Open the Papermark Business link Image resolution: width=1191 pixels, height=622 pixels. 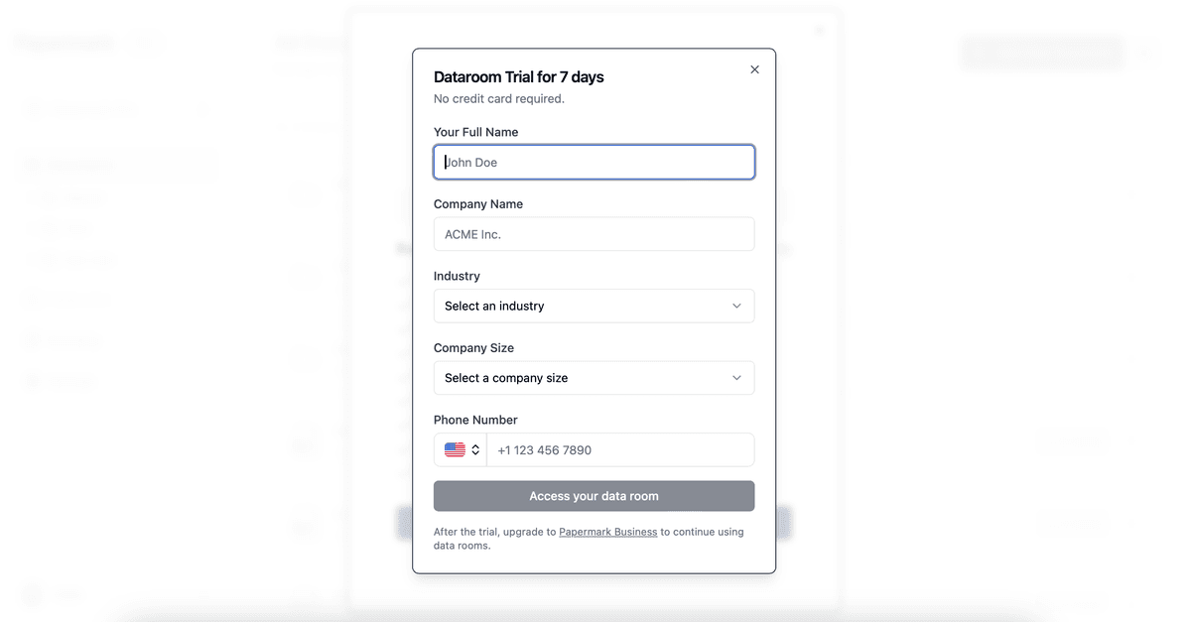coord(607,532)
